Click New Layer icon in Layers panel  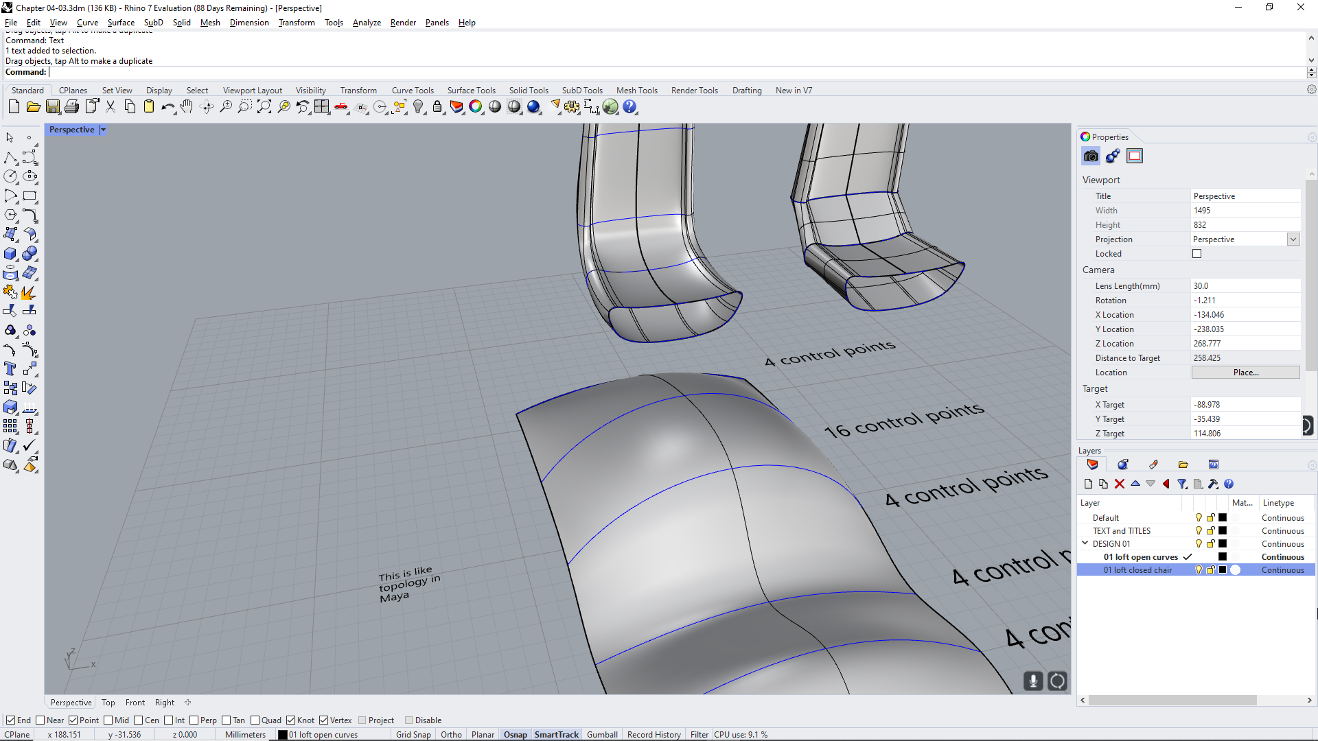[1088, 484]
